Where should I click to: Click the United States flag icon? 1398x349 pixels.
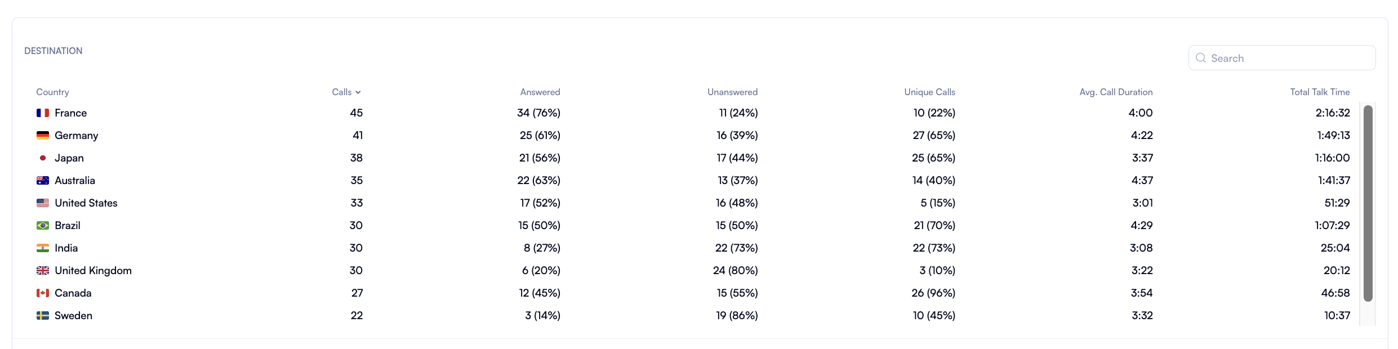point(43,203)
